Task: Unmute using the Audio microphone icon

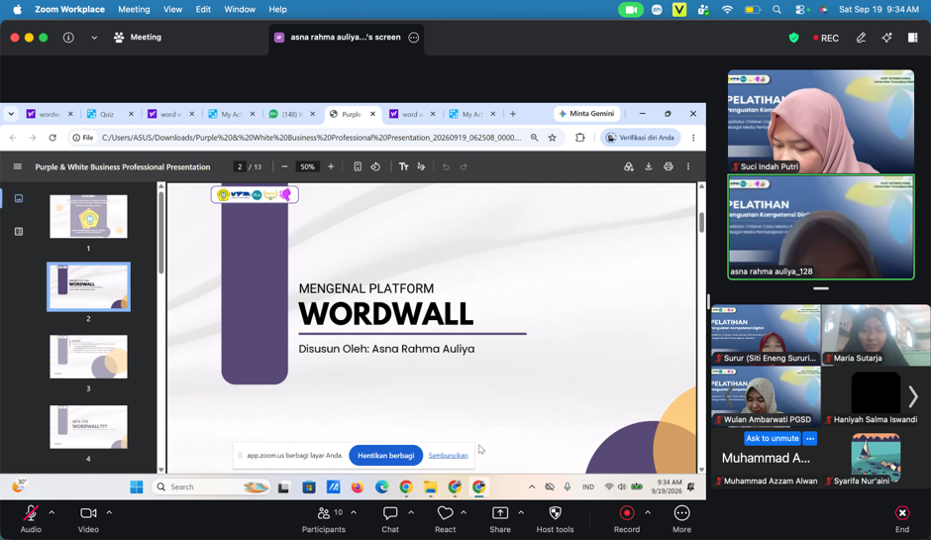Action: pyautogui.click(x=31, y=513)
